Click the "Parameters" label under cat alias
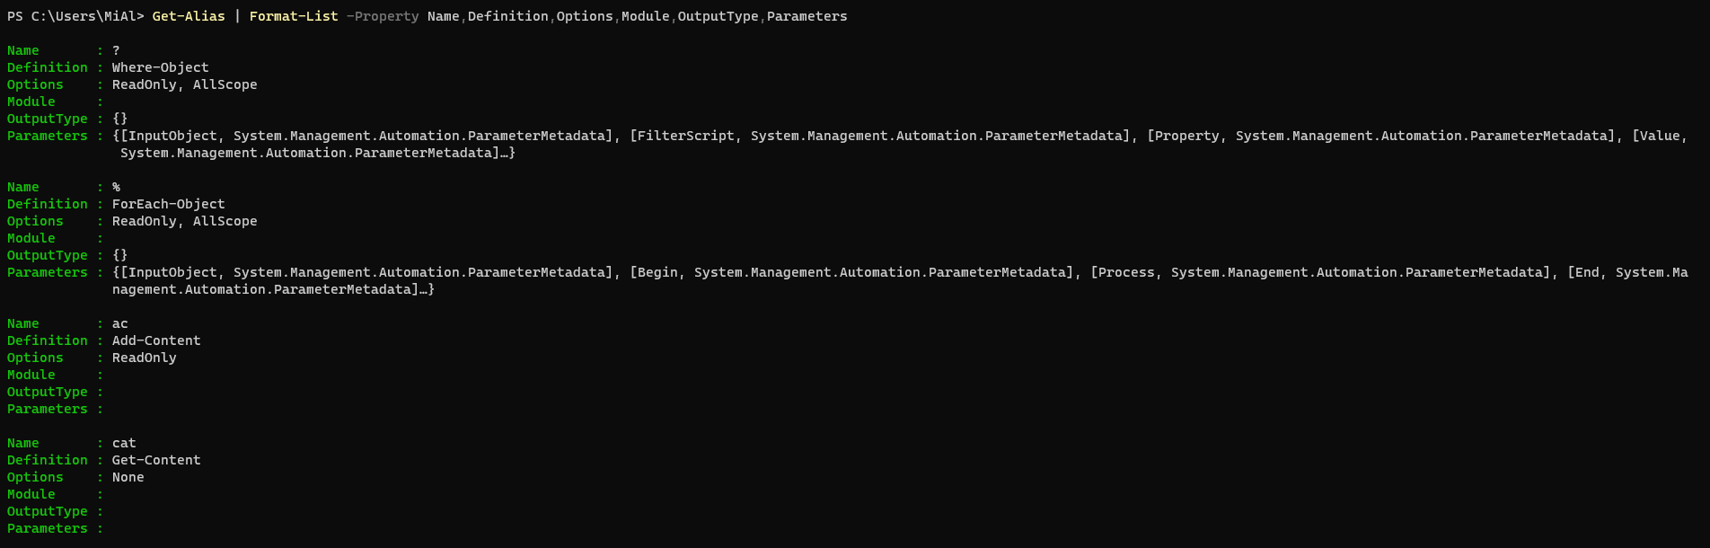The image size is (1710, 548). pos(48,528)
